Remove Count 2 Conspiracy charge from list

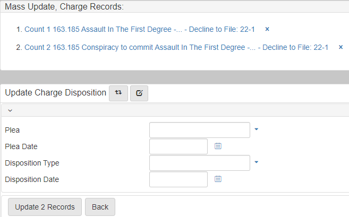[341, 47]
